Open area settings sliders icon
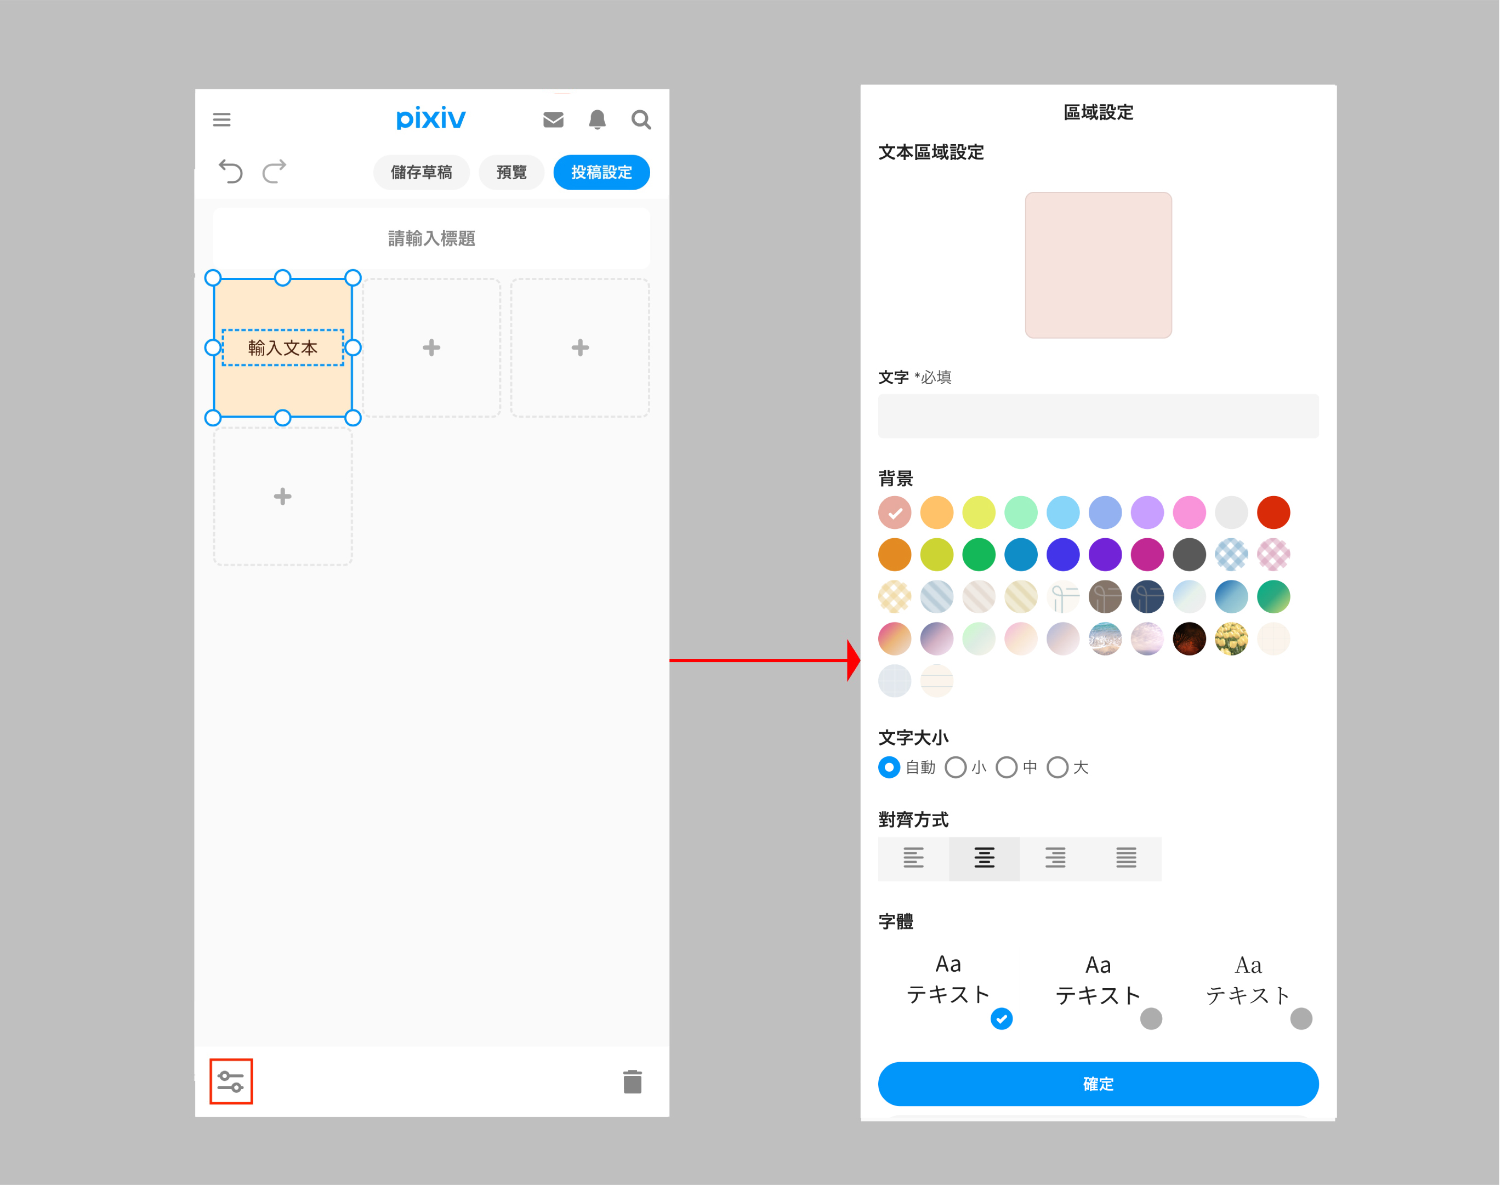This screenshot has height=1185, width=1501. pos(231,1081)
